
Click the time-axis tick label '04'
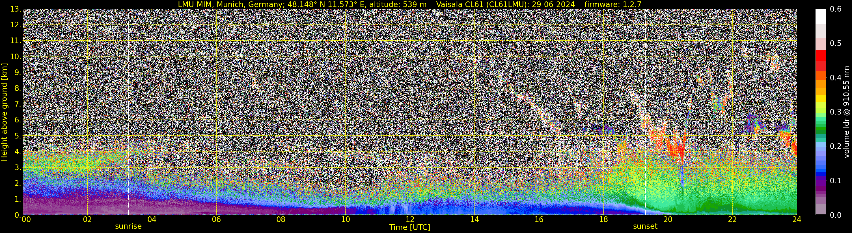coord(152,219)
